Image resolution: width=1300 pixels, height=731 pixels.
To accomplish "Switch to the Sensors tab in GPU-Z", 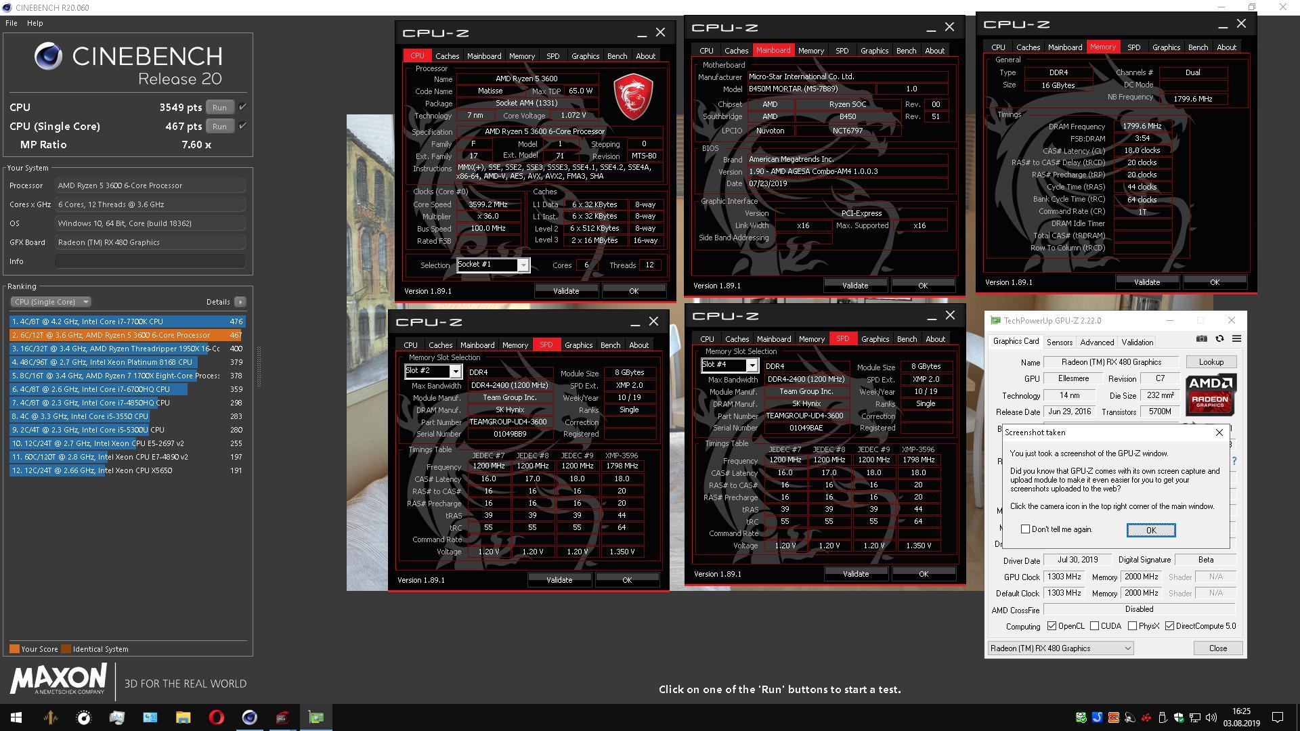I will [x=1059, y=342].
